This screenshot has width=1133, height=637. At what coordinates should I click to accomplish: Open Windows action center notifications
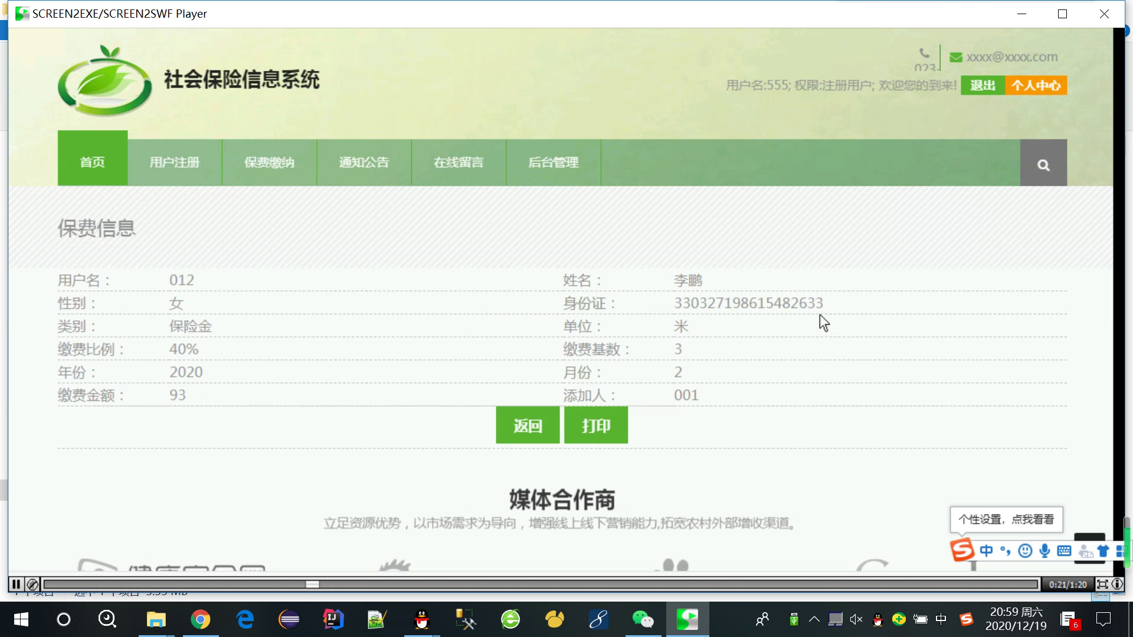pyautogui.click(x=1103, y=619)
